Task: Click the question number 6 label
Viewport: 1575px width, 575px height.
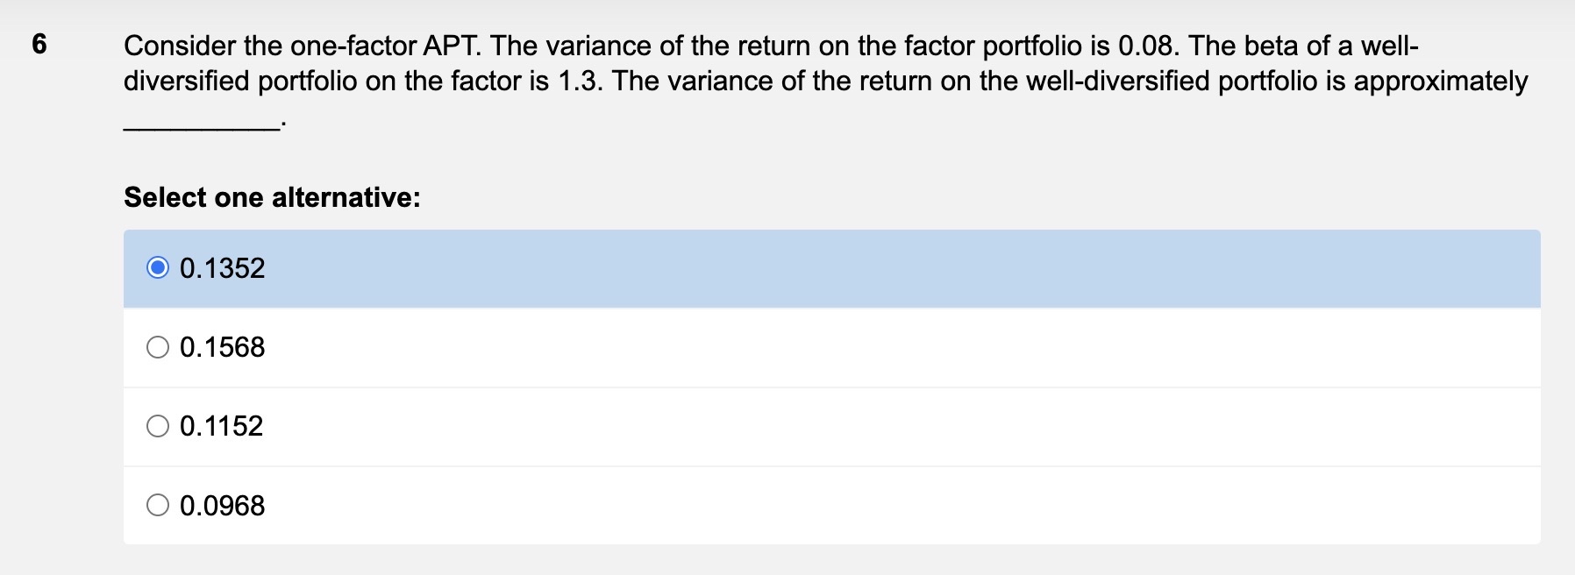Action: pyautogui.click(x=38, y=44)
